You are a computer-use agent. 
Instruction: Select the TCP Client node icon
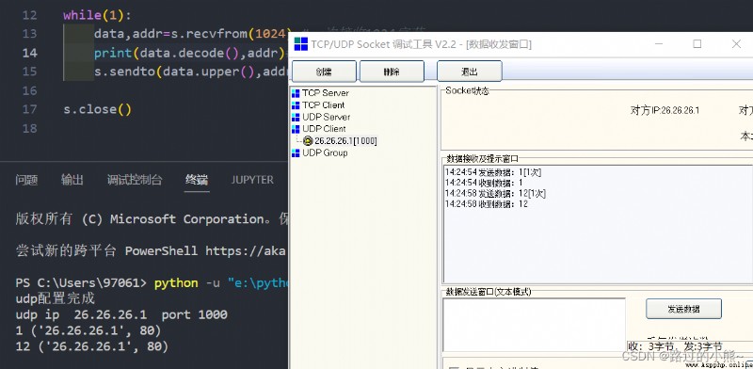click(296, 105)
